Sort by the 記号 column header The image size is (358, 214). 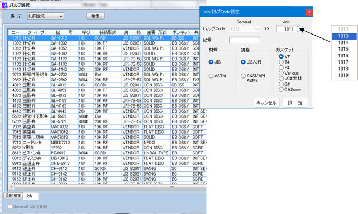click(x=64, y=32)
